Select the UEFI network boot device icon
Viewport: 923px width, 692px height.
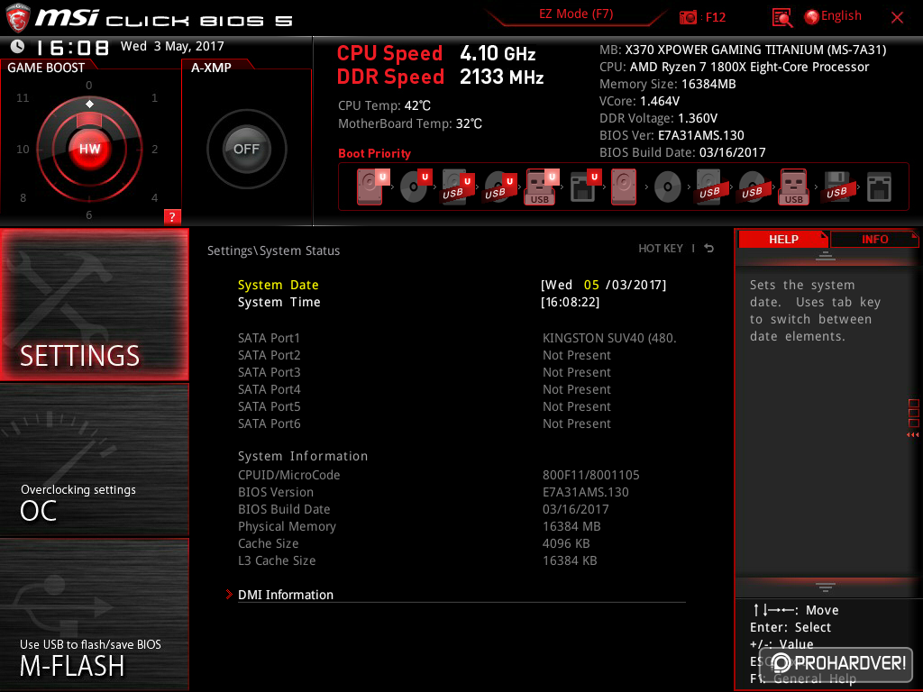[584, 187]
